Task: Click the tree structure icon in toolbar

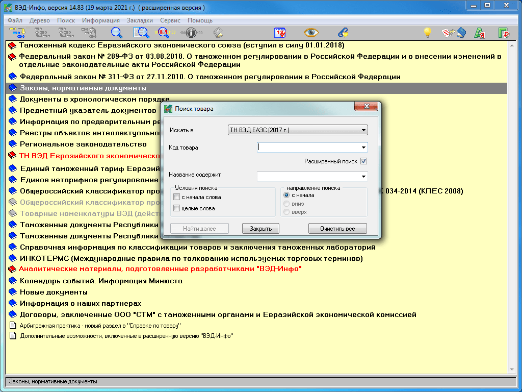Action: [17, 33]
